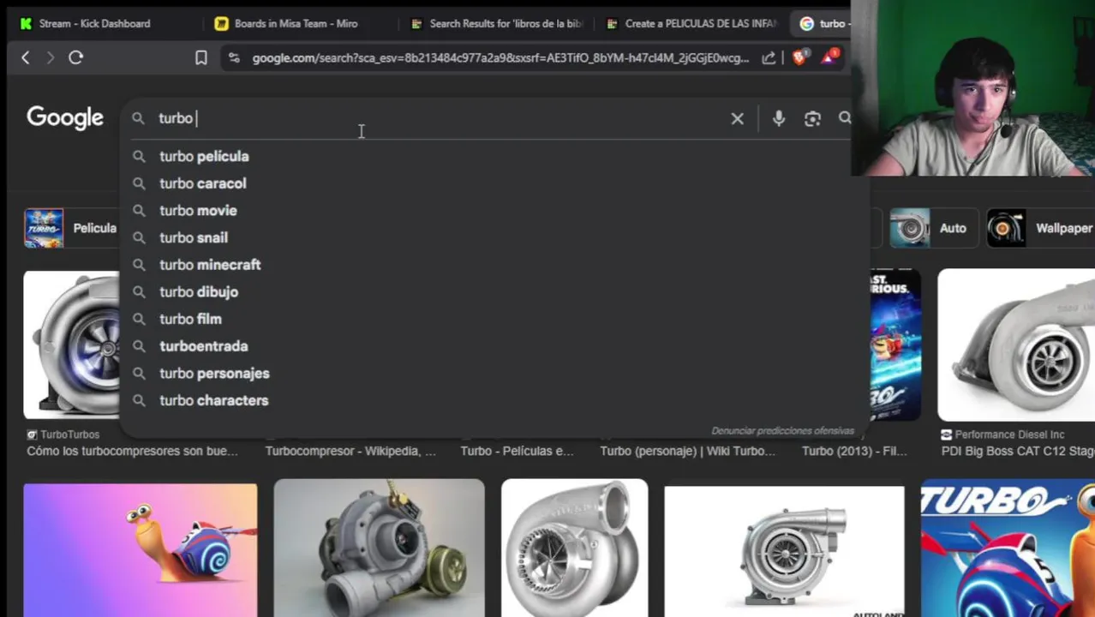
Task: Choose suggestion 'turbo film'
Action: coord(190,319)
